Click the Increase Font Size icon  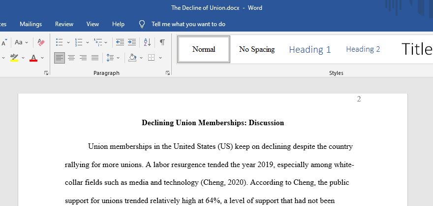pos(4,42)
